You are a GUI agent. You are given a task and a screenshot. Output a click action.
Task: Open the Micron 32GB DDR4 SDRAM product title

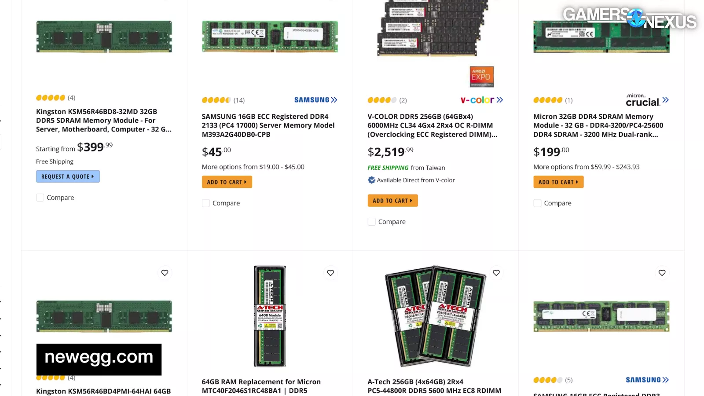(x=598, y=125)
